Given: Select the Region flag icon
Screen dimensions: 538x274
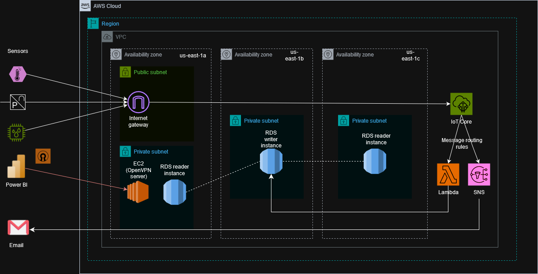Looking at the screenshot, I should [93, 23].
